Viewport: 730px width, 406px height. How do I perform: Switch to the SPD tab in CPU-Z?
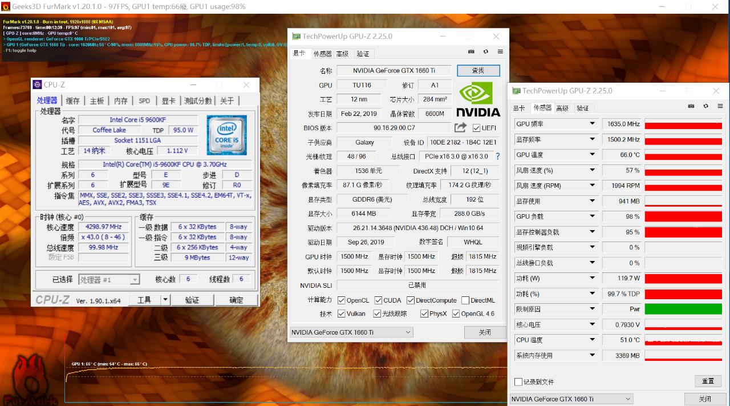point(144,101)
